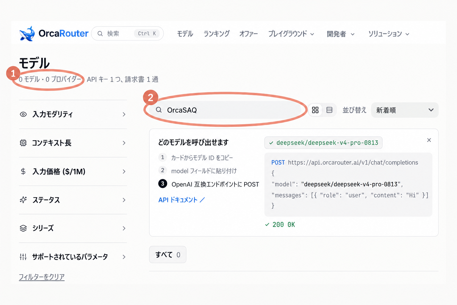Screen dimensions: 457x305
Task: Click the deepseek/deepseek-v4-pro-0813 model chip
Action: click(323, 143)
